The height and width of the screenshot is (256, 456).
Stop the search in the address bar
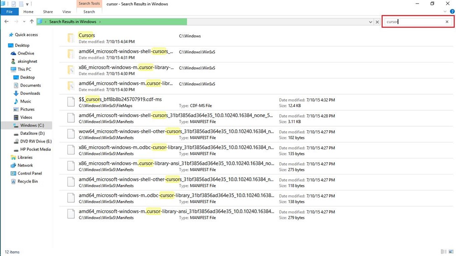click(x=377, y=22)
